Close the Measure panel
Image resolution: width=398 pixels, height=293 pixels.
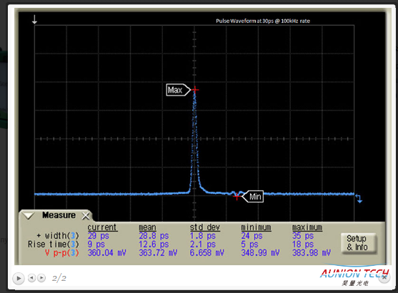tap(86, 216)
